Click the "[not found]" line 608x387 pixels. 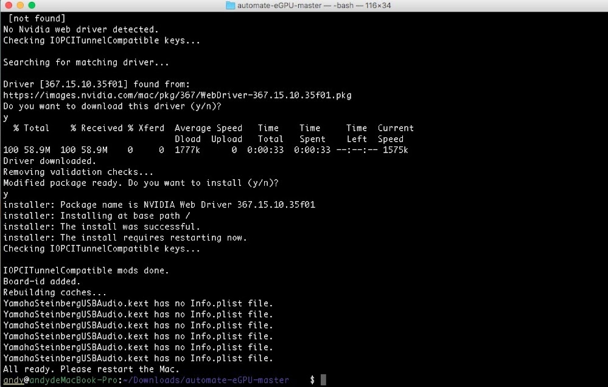tap(37, 18)
